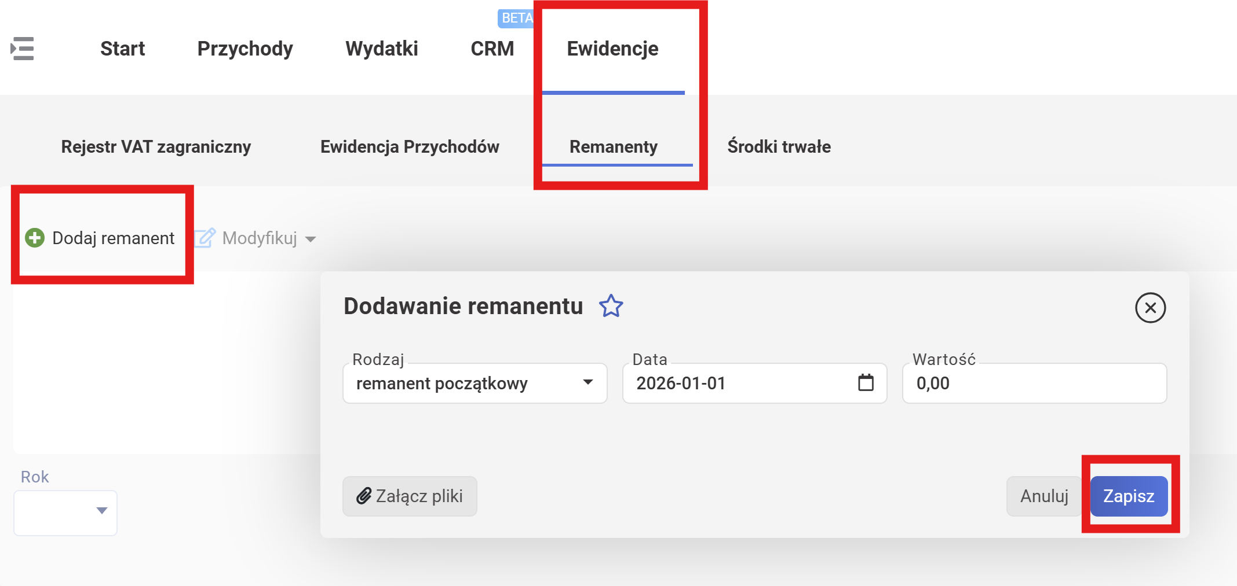The image size is (1237, 586).
Task: Click the BETA badge above CRM
Action: pyautogui.click(x=516, y=18)
